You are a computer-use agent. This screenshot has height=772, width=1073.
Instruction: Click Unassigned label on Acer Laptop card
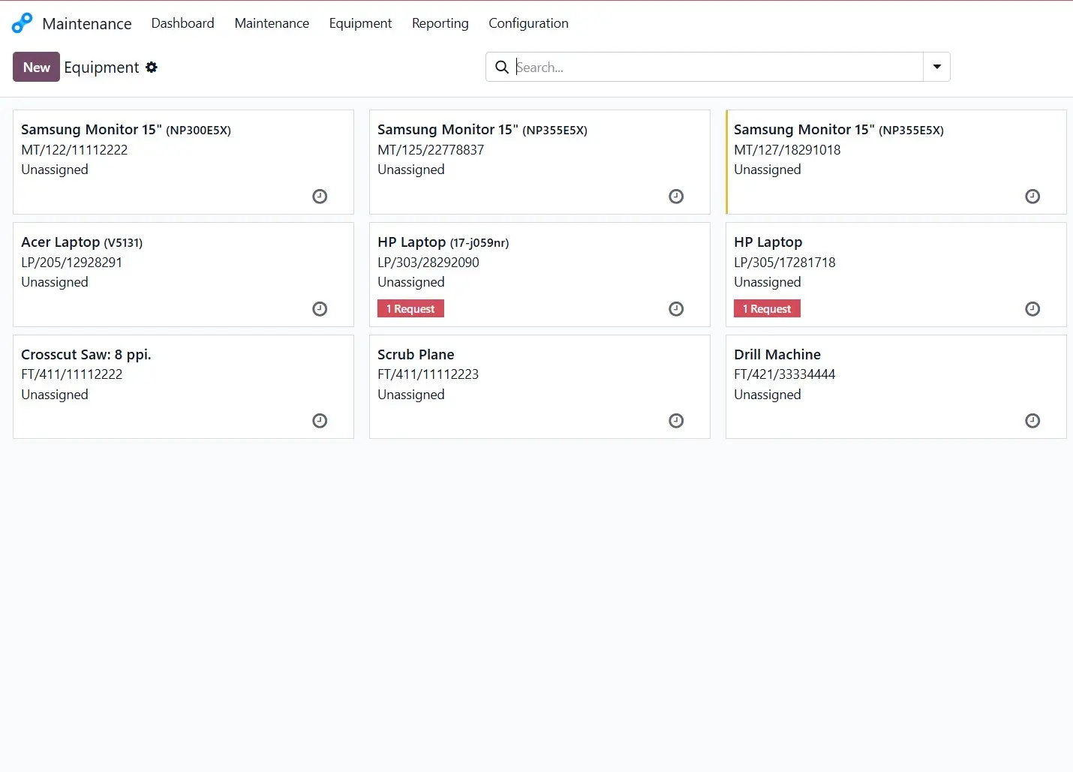[x=55, y=282]
